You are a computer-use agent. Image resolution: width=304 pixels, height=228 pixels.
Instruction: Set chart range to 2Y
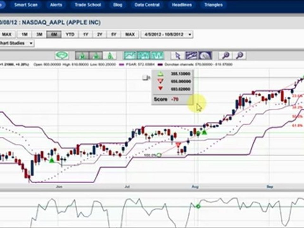point(99,35)
